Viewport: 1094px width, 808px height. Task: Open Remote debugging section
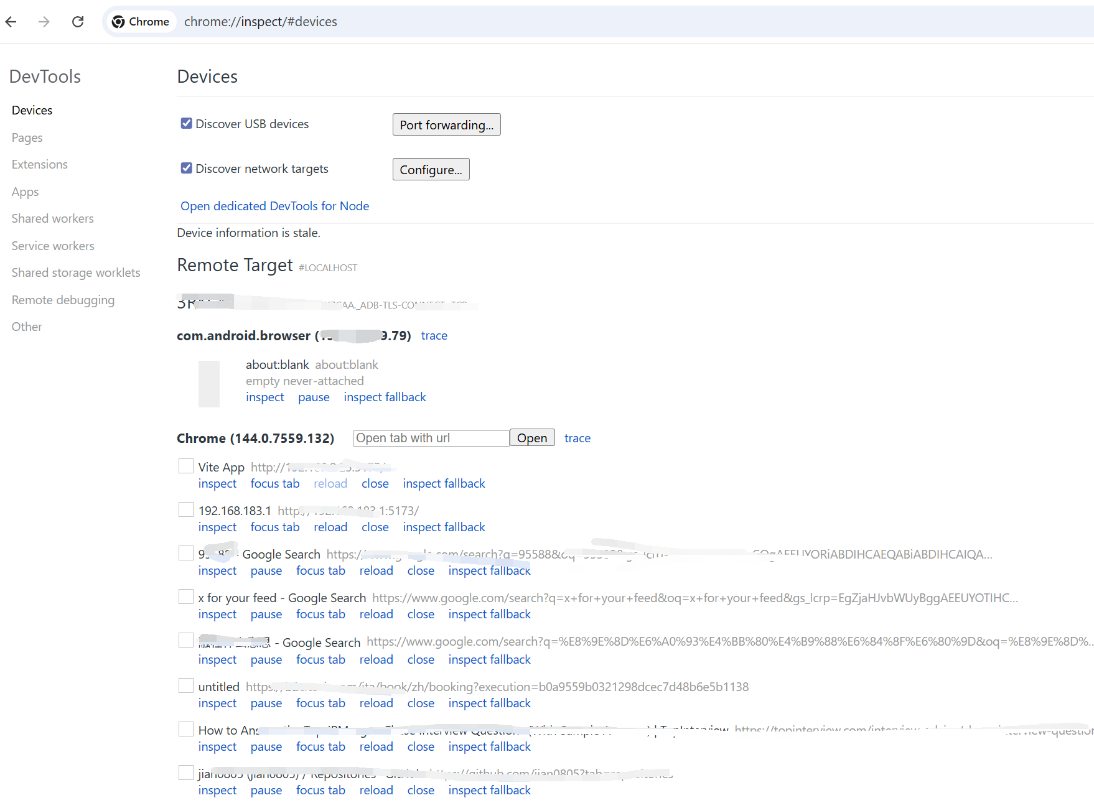[x=63, y=300]
